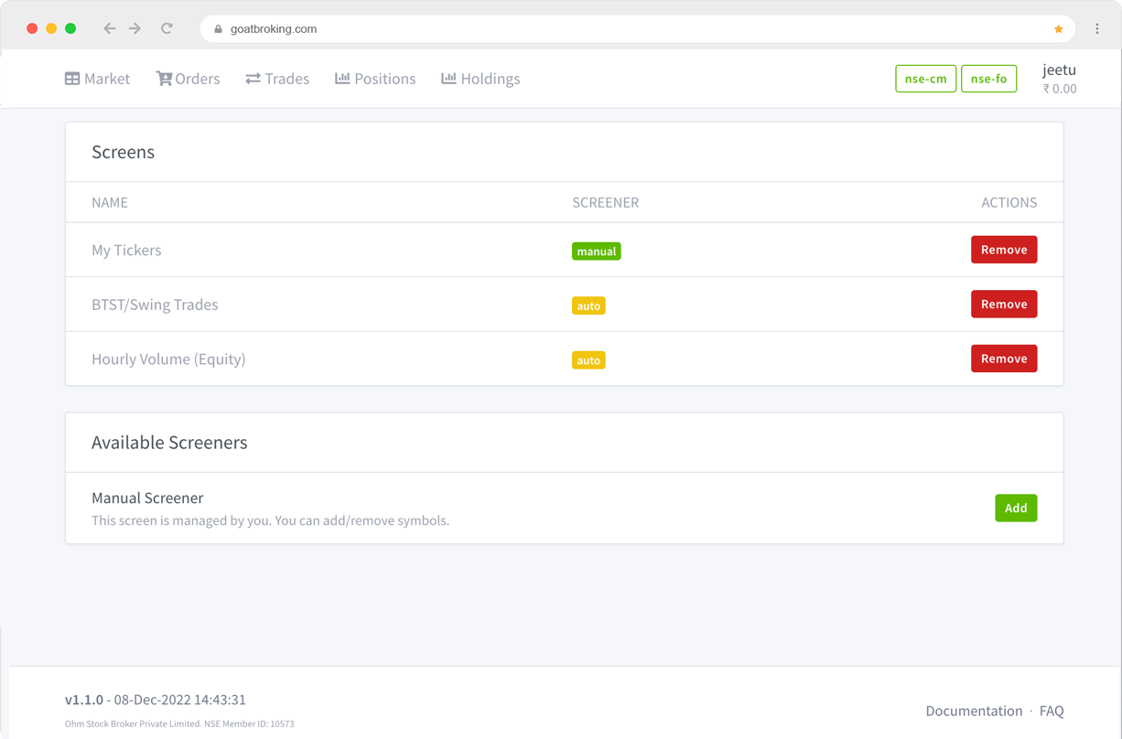Image resolution: width=1122 pixels, height=739 pixels.
Task: Open the browser three-dot menu
Action: [1096, 29]
